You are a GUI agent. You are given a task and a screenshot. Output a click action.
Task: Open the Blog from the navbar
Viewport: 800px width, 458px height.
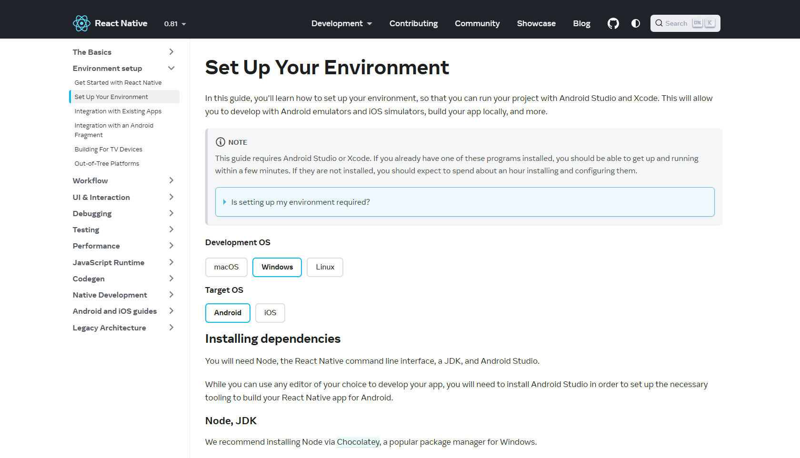pyautogui.click(x=581, y=23)
